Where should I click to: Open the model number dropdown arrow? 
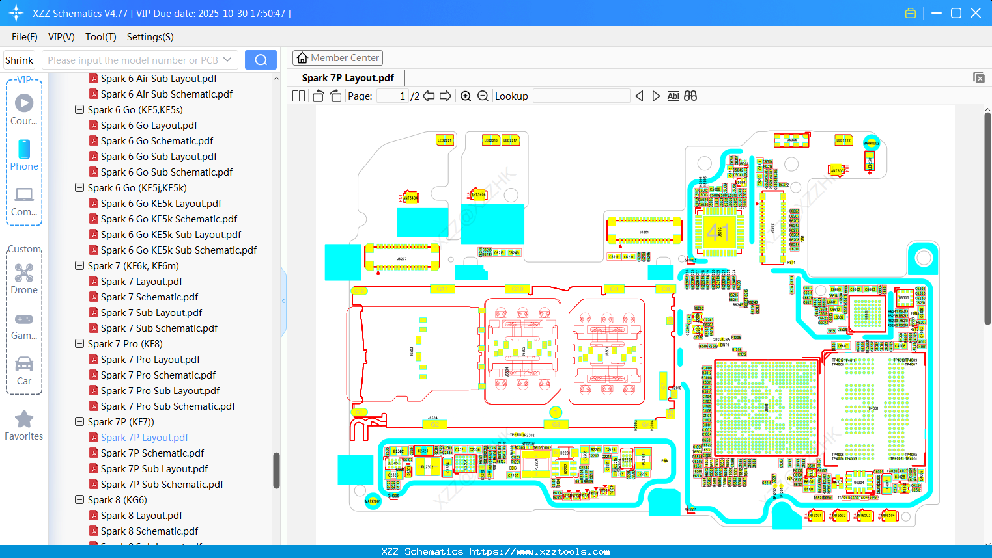click(227, 59)
